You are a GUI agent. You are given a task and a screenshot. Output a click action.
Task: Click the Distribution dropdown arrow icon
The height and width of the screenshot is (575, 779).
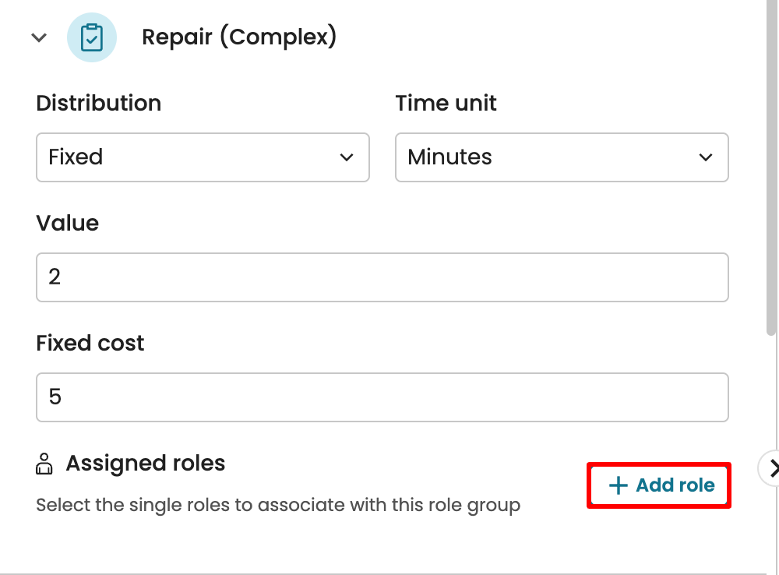pyautogui.click(x=347, y=157)
